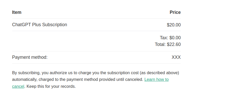Viewport: 229px width, 96px height.
Task: Click the word "cancel" before "Keep this"
Action: (x=18, y=87)
